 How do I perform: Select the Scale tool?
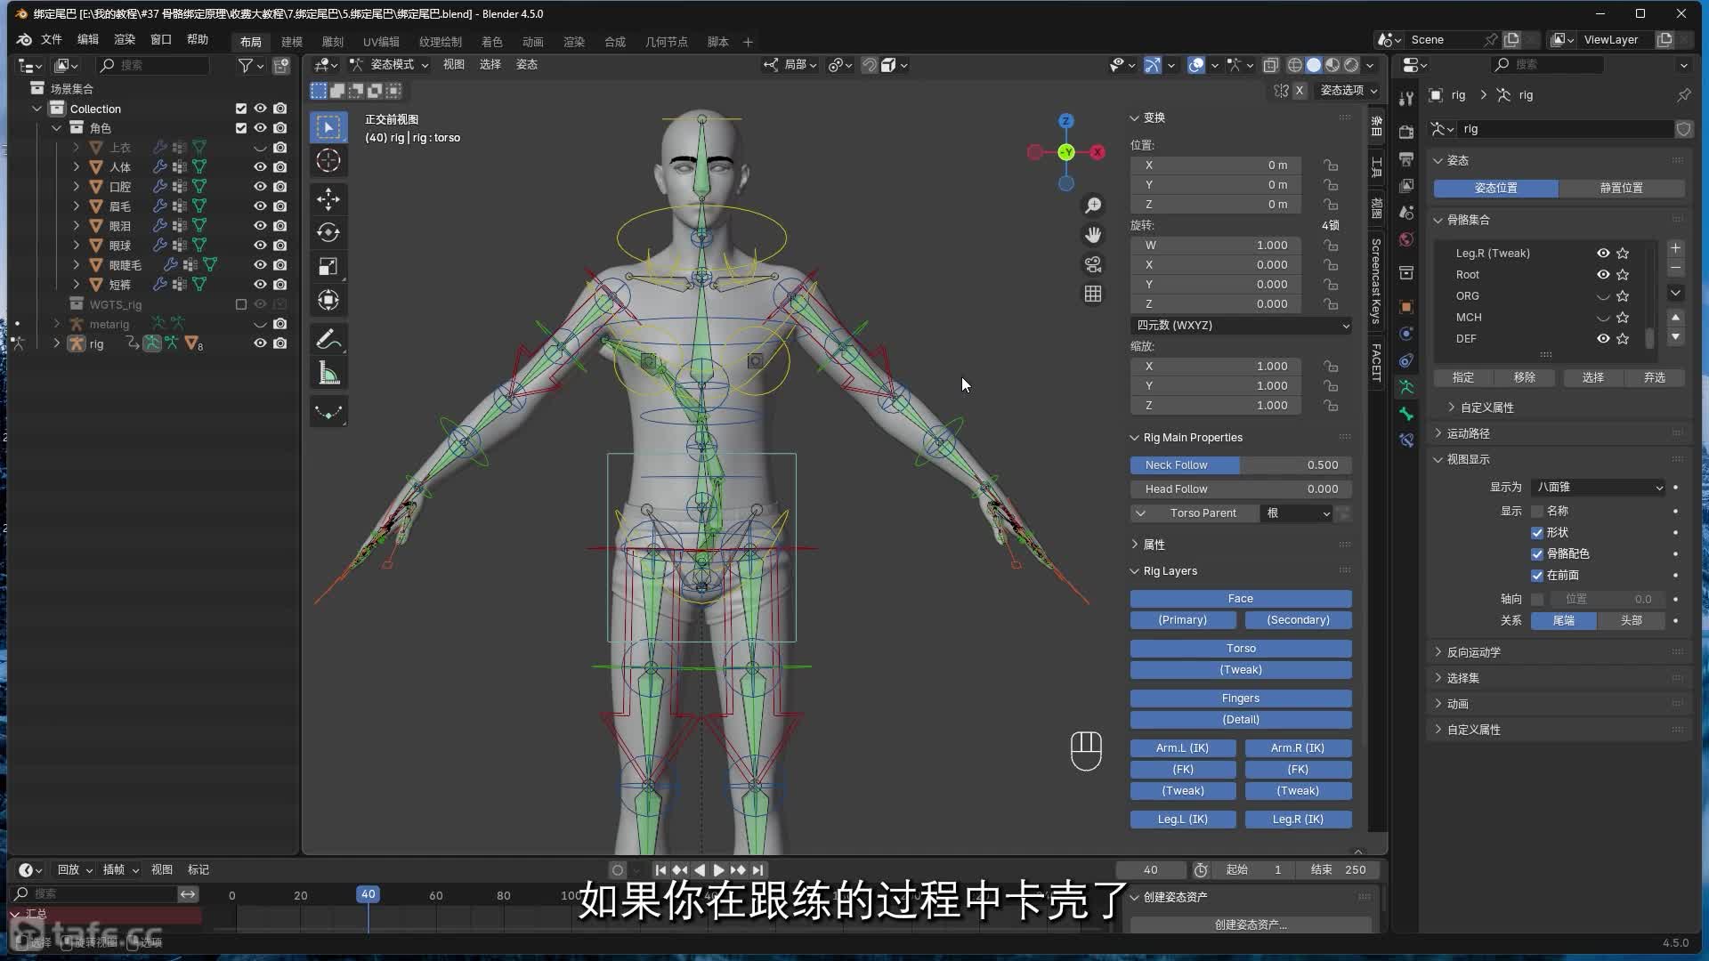click(x=328, y=267)
